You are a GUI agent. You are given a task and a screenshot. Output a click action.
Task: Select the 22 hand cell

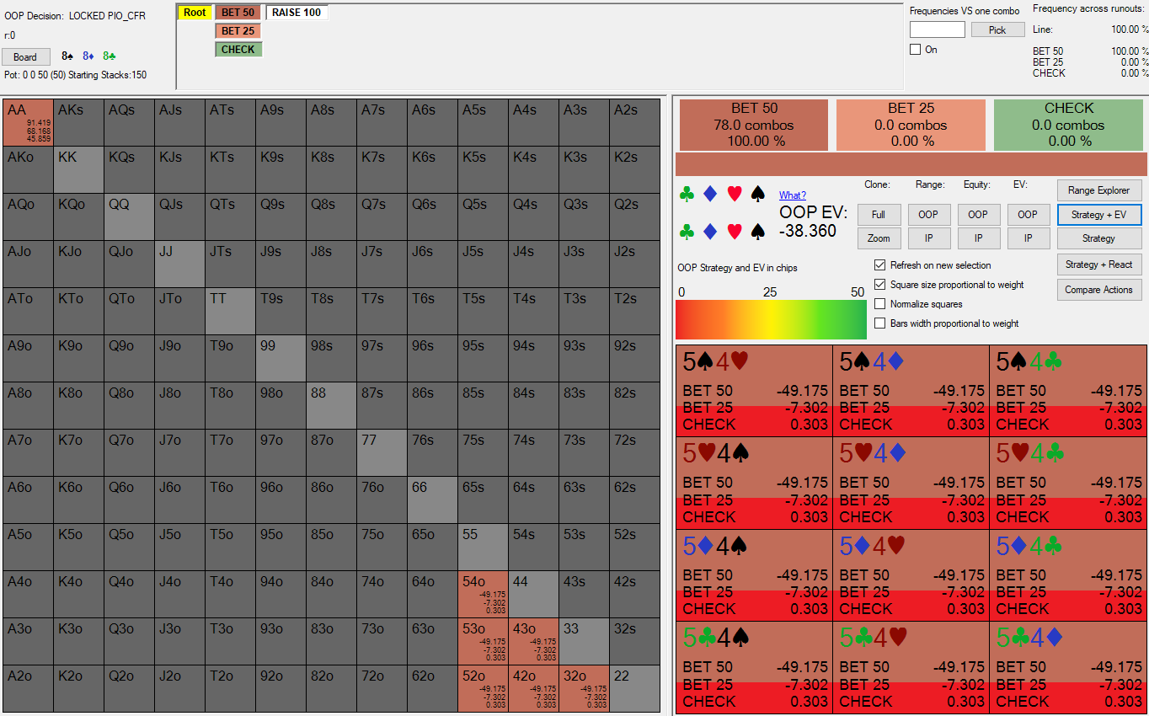pos(634,689)
